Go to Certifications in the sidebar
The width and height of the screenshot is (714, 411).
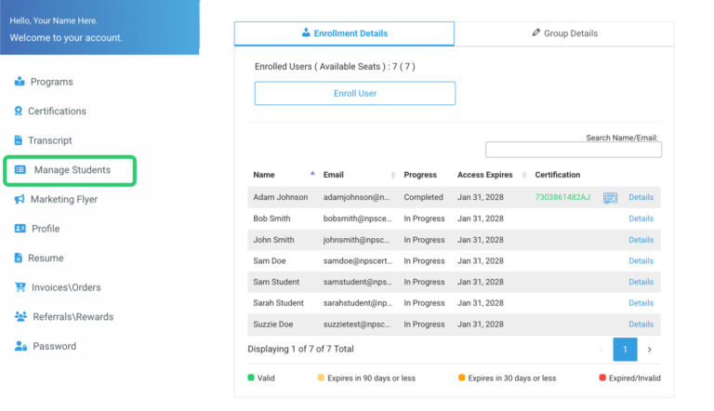tap(57, 111)
